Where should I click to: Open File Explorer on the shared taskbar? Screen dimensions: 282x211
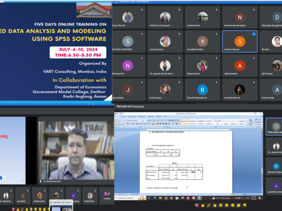tap(160, 198)
